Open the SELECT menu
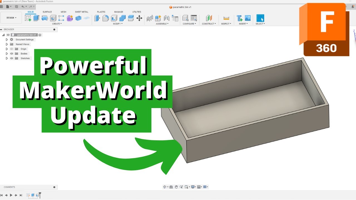 pos(260,24)
